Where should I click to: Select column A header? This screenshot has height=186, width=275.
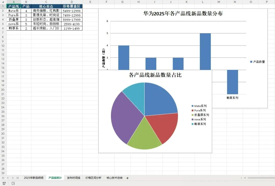pos(14,2)
